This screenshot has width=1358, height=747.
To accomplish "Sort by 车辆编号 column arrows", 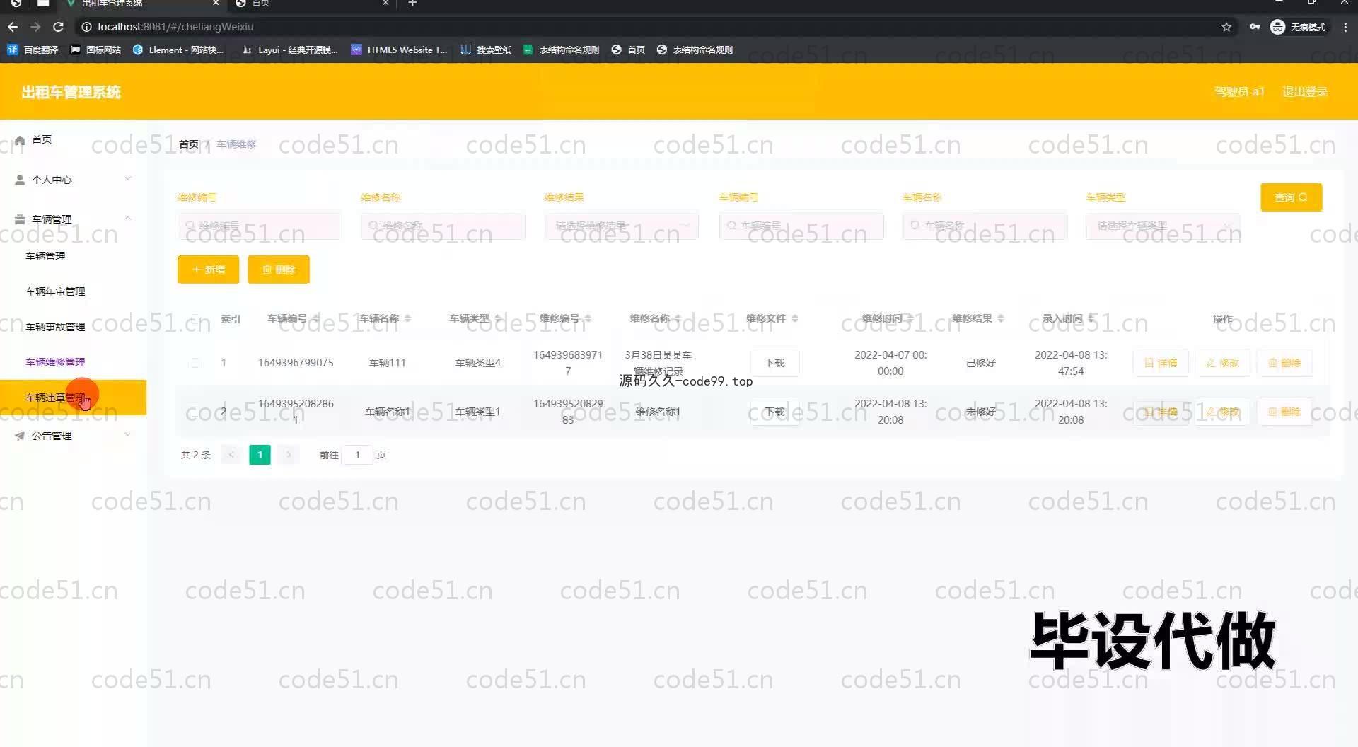I will [316, 319].
